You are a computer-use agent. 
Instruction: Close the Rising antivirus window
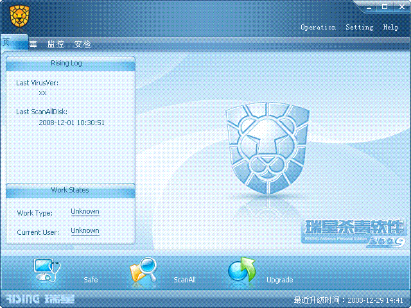402,7
